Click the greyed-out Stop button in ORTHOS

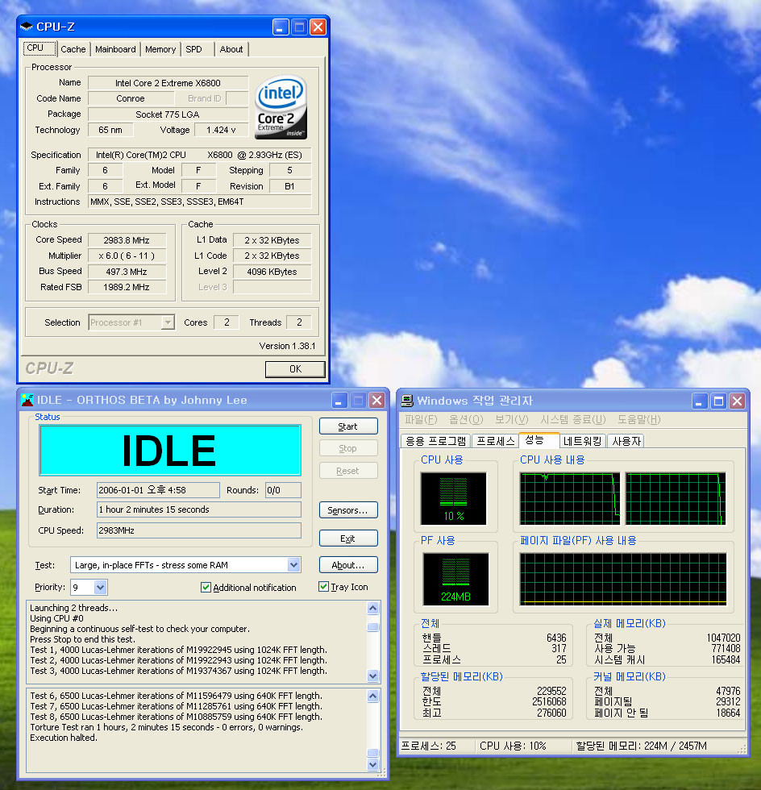348,448
